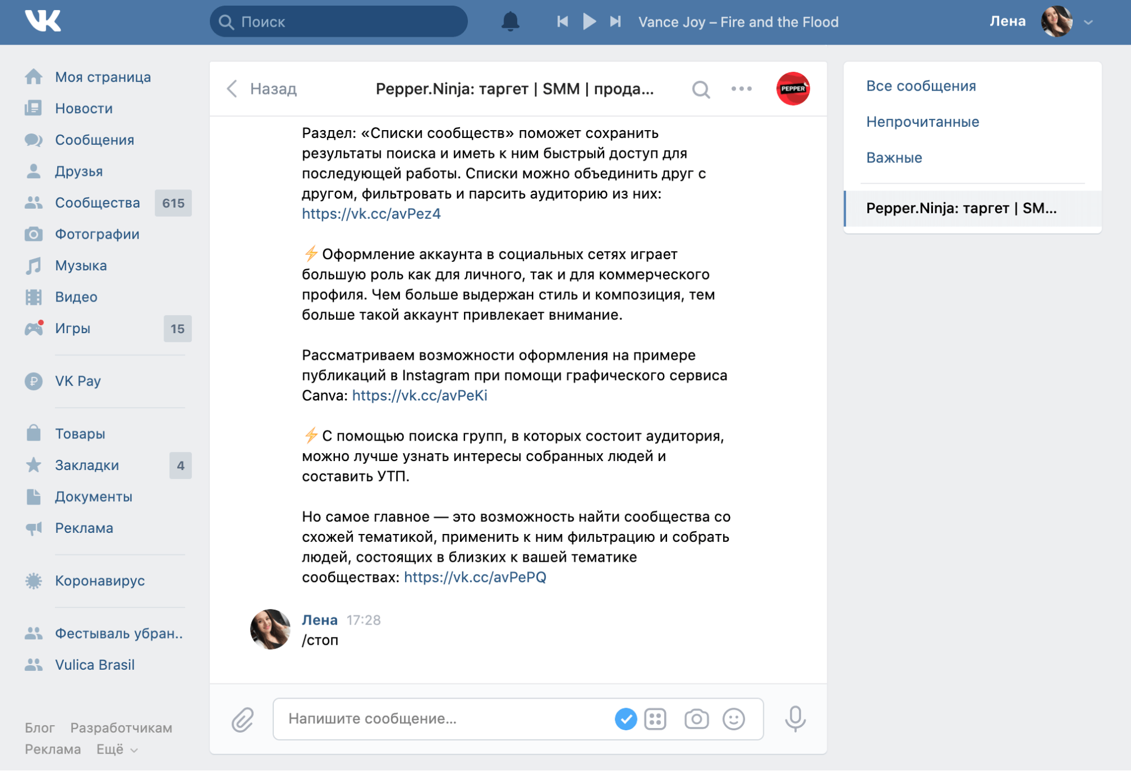This screenshot has width=1131, height=771.
Task: Click the VK Pay ruble icon
Action: coord(33,381)
